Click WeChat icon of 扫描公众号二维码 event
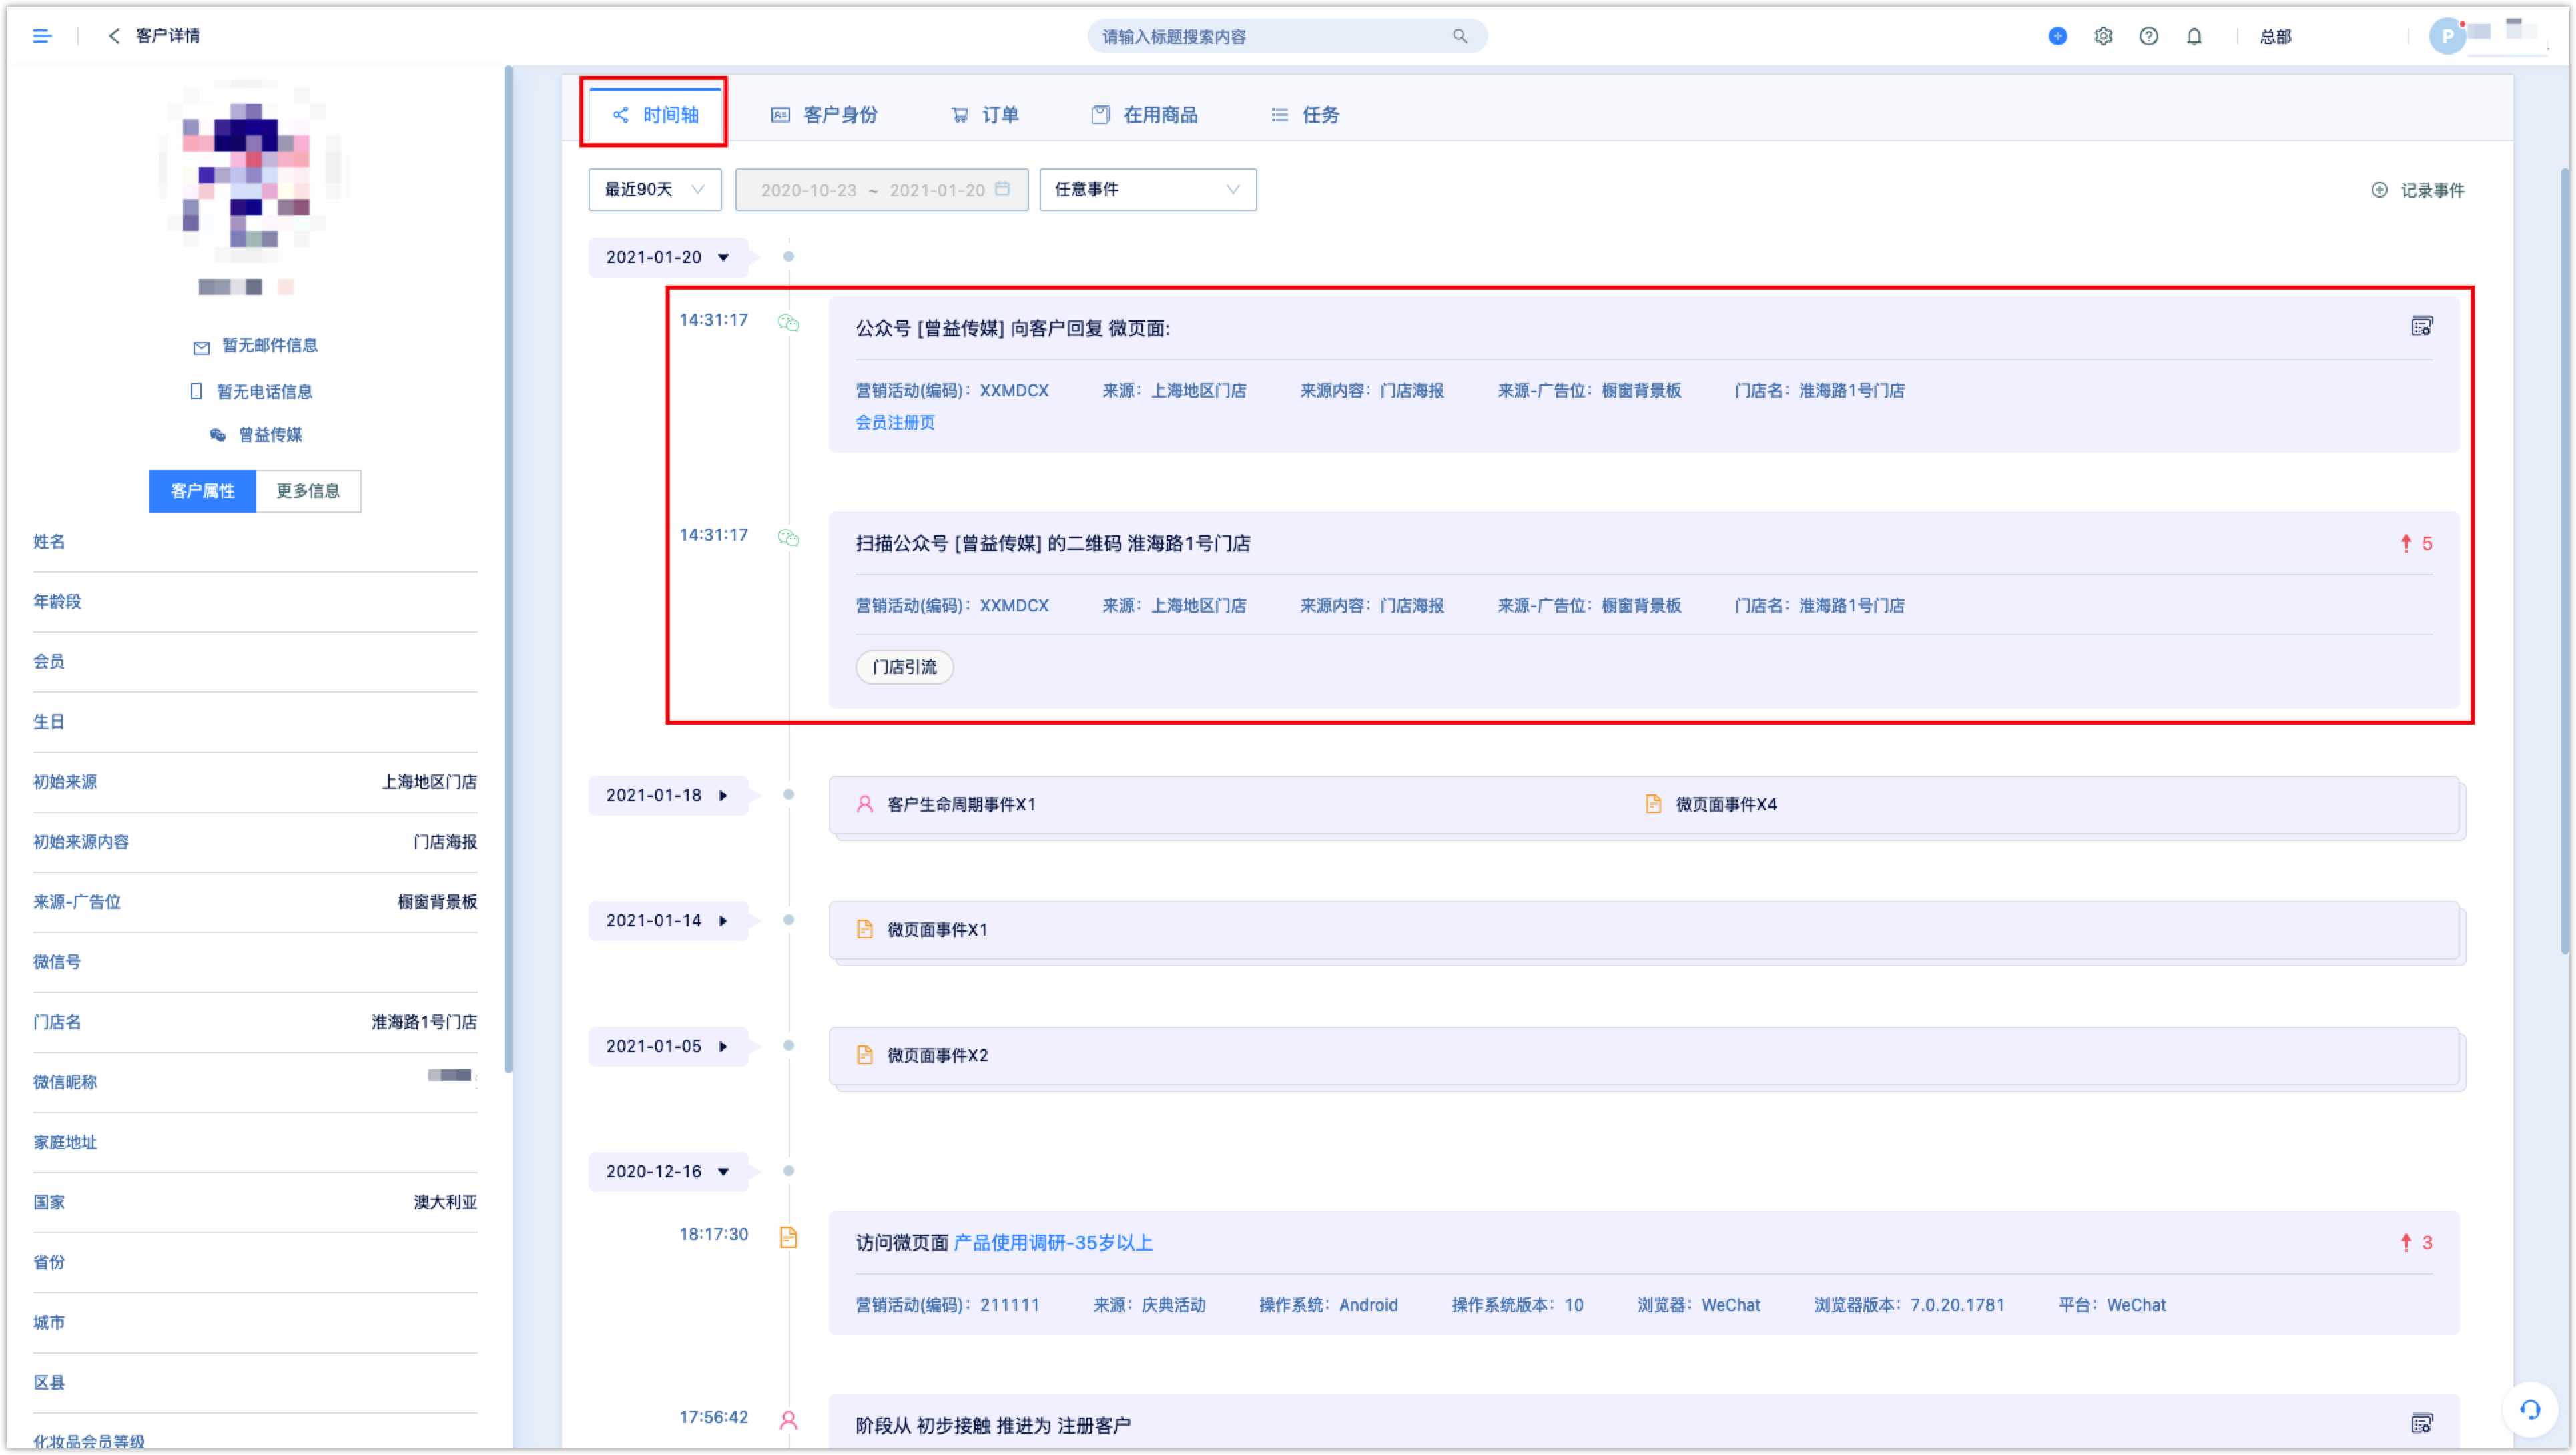Viewport: 2576px width, 1455px height. click(x=789, y=537)
